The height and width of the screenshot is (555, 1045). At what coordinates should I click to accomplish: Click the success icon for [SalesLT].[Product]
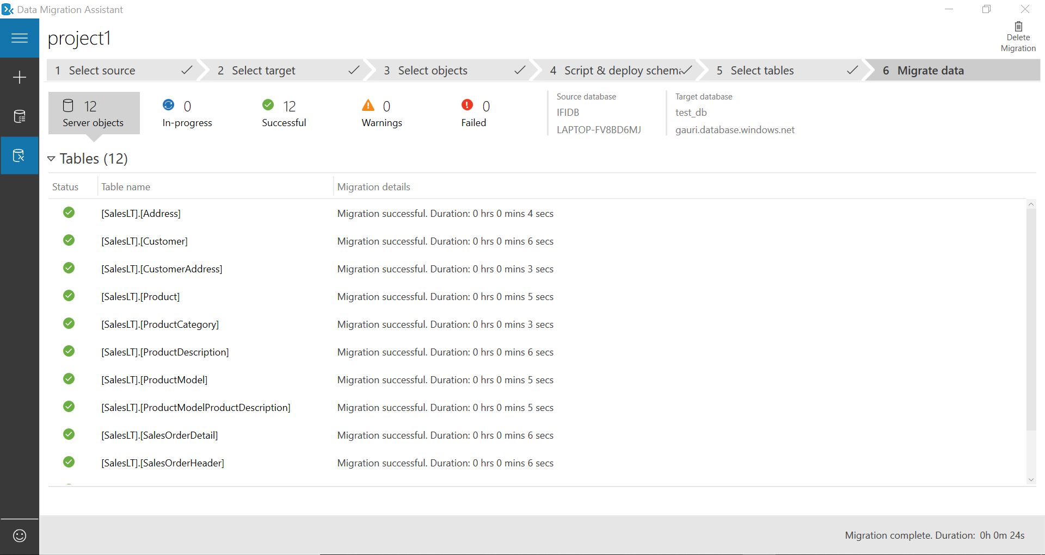point(69,296)
